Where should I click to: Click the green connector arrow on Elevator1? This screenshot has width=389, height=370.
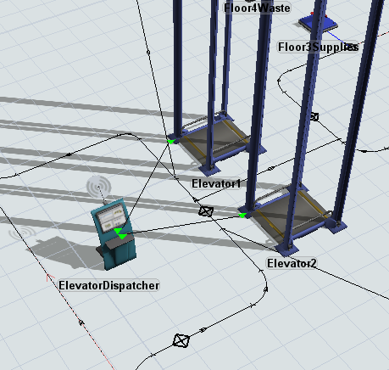click(171, 141)
